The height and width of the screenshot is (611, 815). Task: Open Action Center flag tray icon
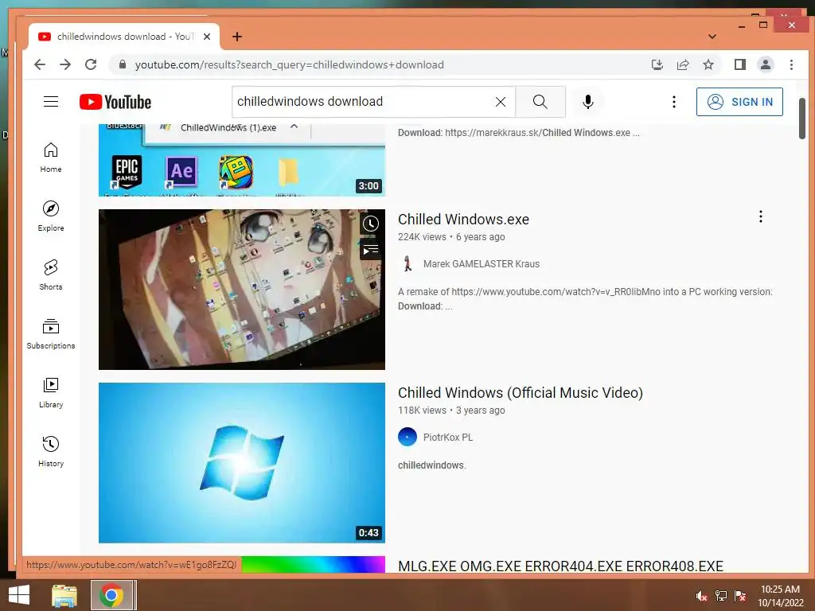740,596
